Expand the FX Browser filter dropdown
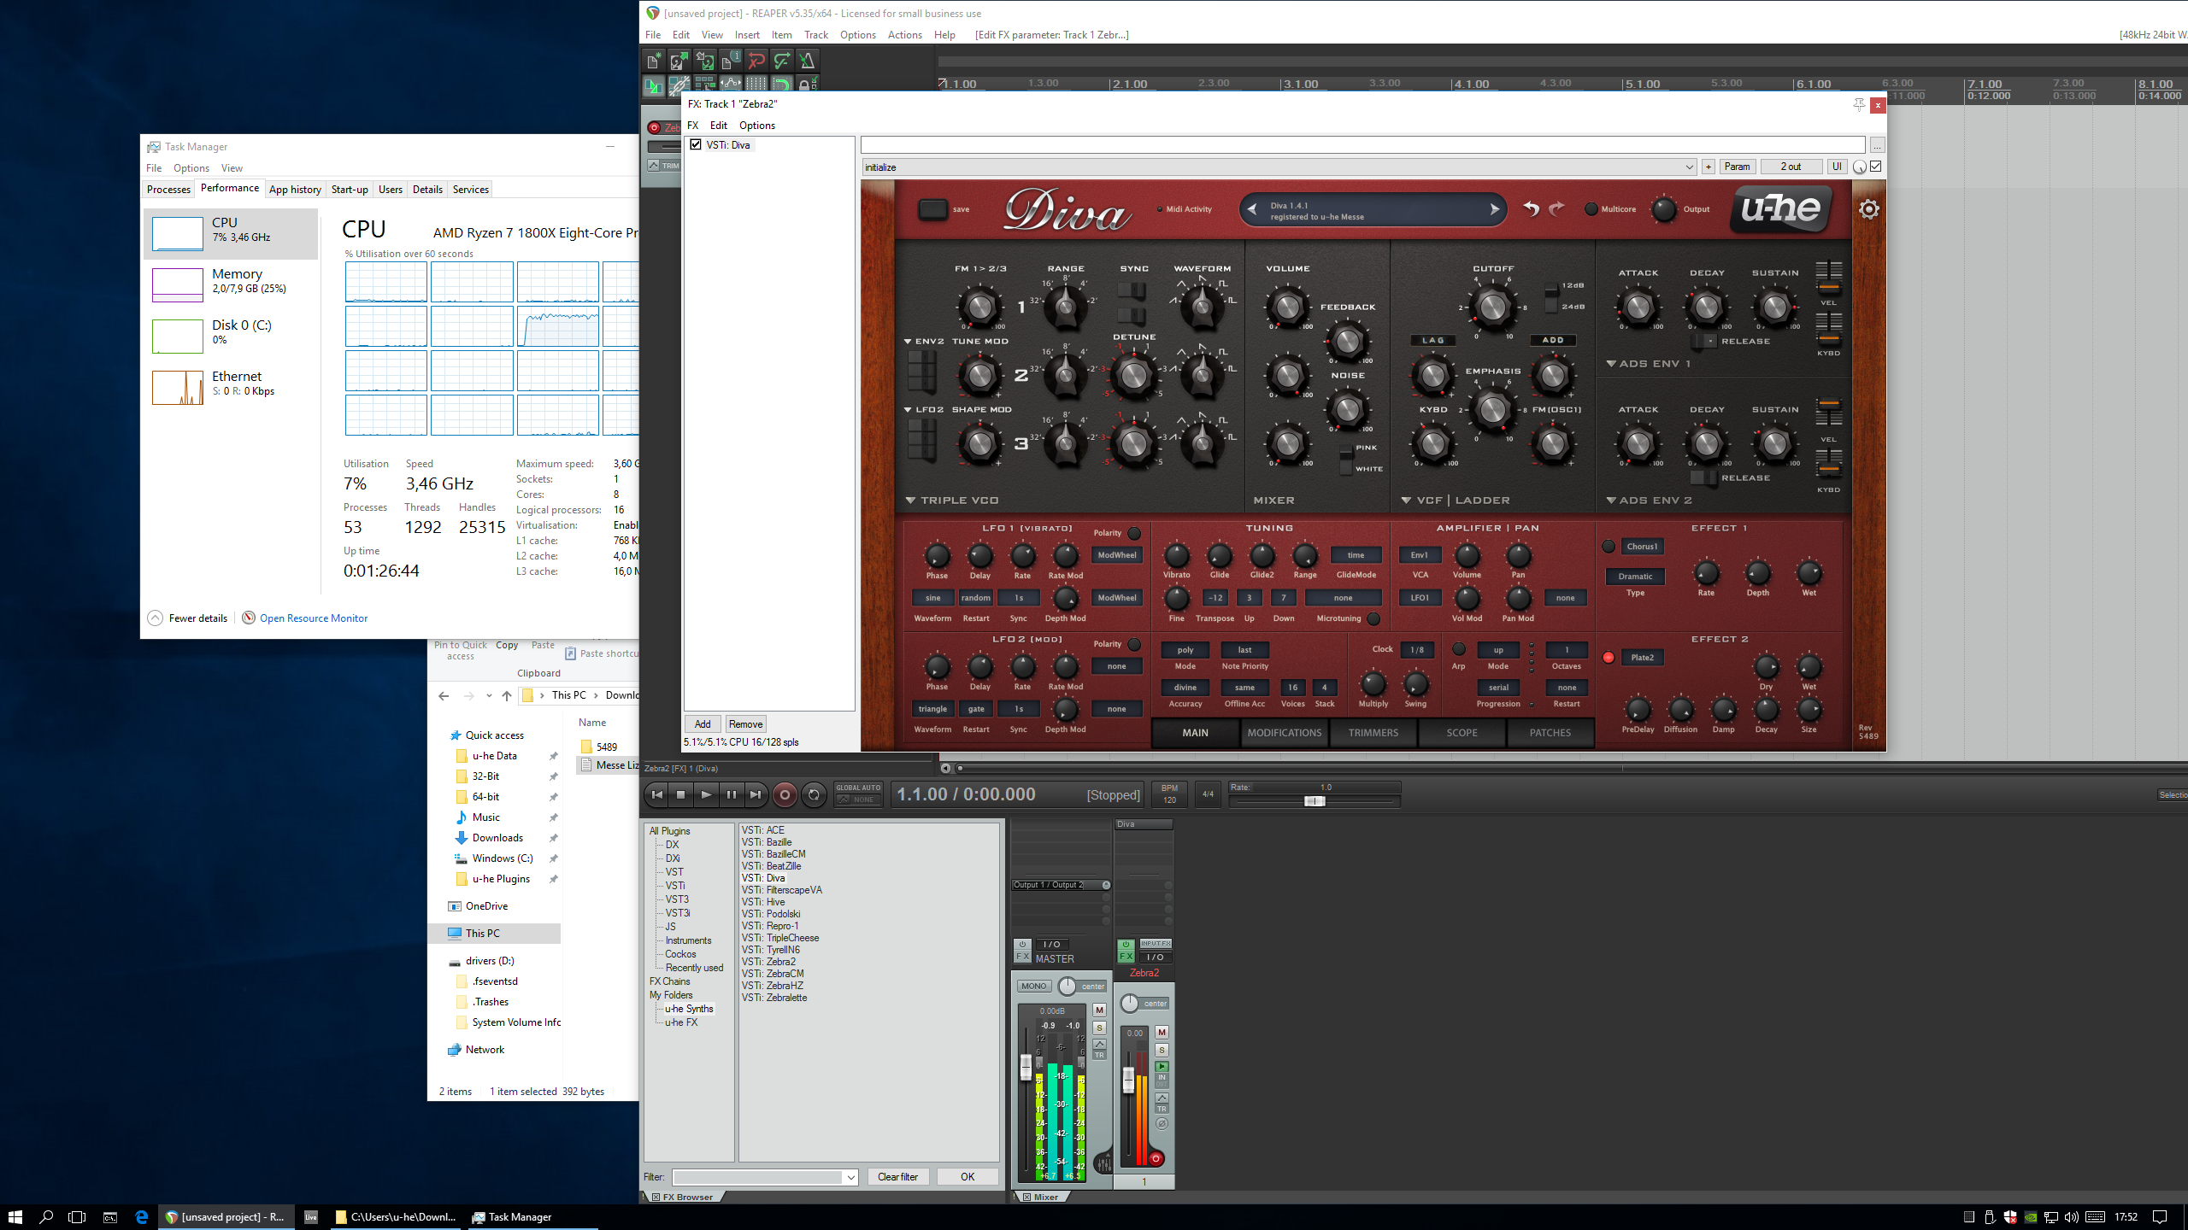This screenshot has height=1230, width=2188. [851, 1177]
